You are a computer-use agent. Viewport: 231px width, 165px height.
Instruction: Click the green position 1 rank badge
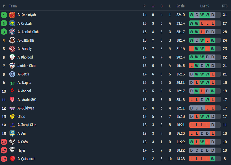4,15
